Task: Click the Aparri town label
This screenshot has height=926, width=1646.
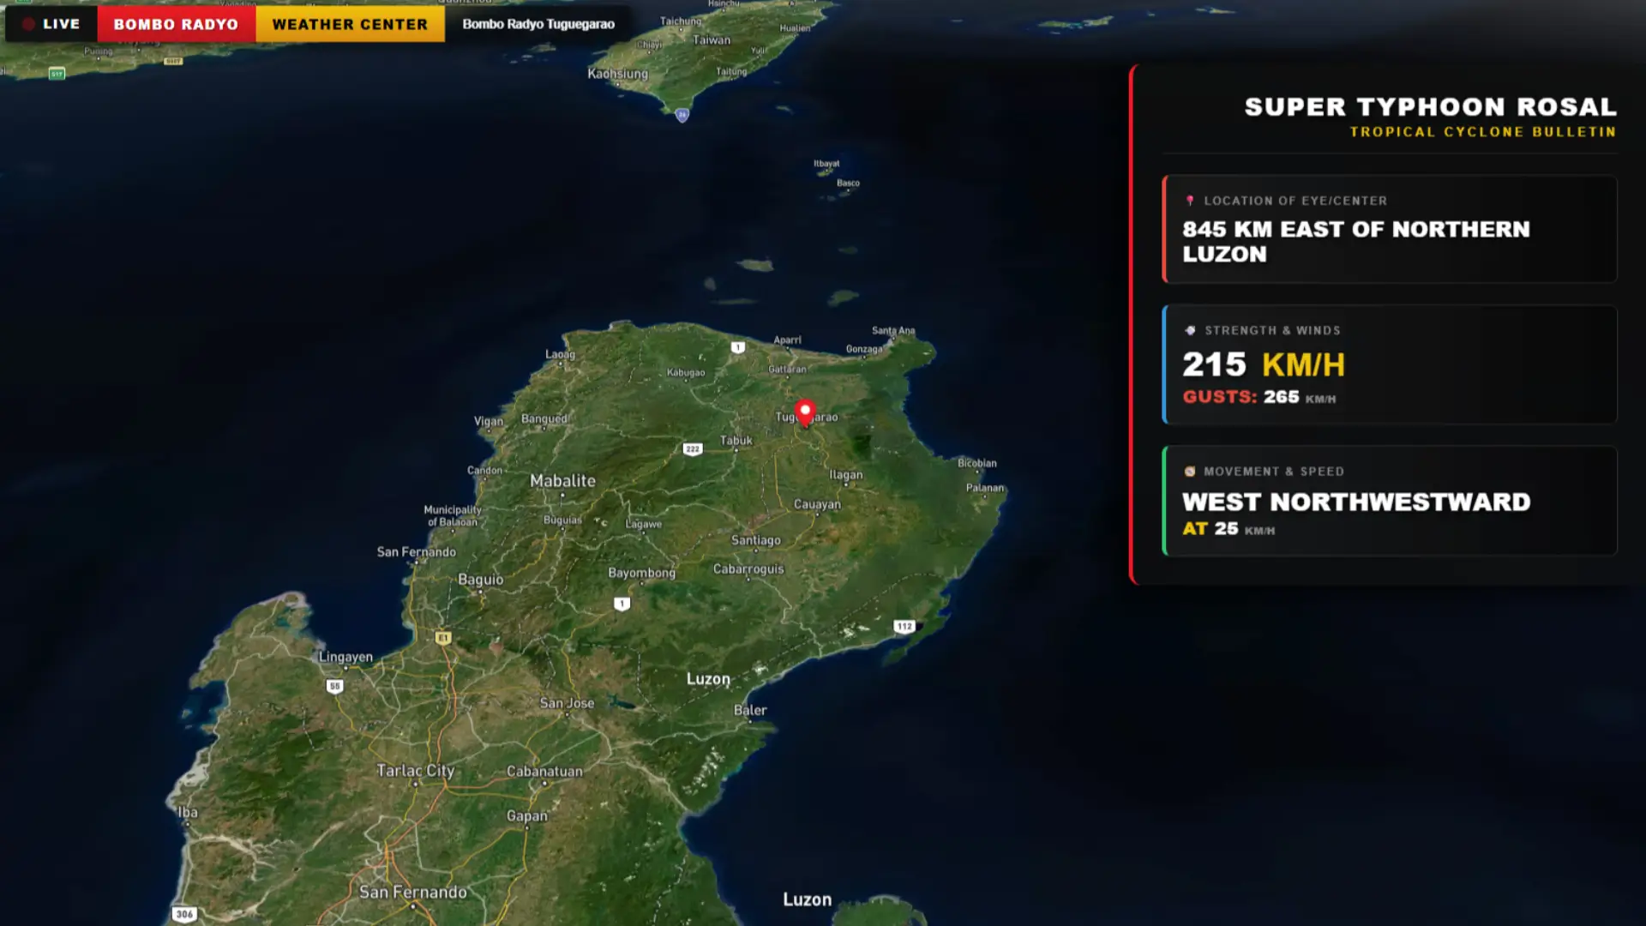Action: tap(787, 340)
